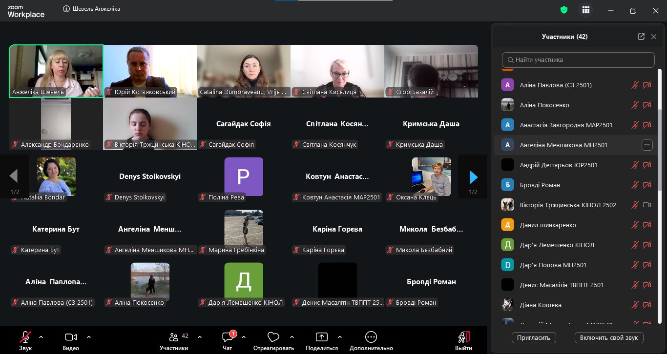The image size is (667, 354).
Task: Click the Unmute myself button
Action: [x=609, y=337]
